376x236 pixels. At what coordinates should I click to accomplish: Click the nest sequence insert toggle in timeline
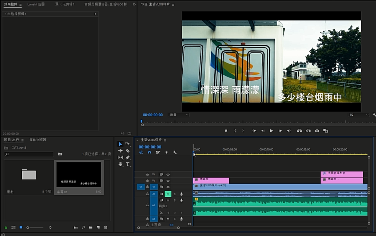point(141,152)
